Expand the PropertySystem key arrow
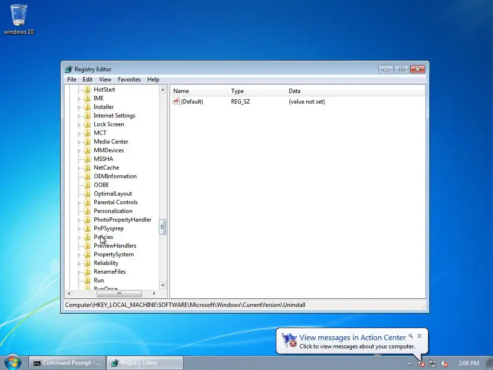Viewport: 493px width, 370px height. click(x=79, y=255)
